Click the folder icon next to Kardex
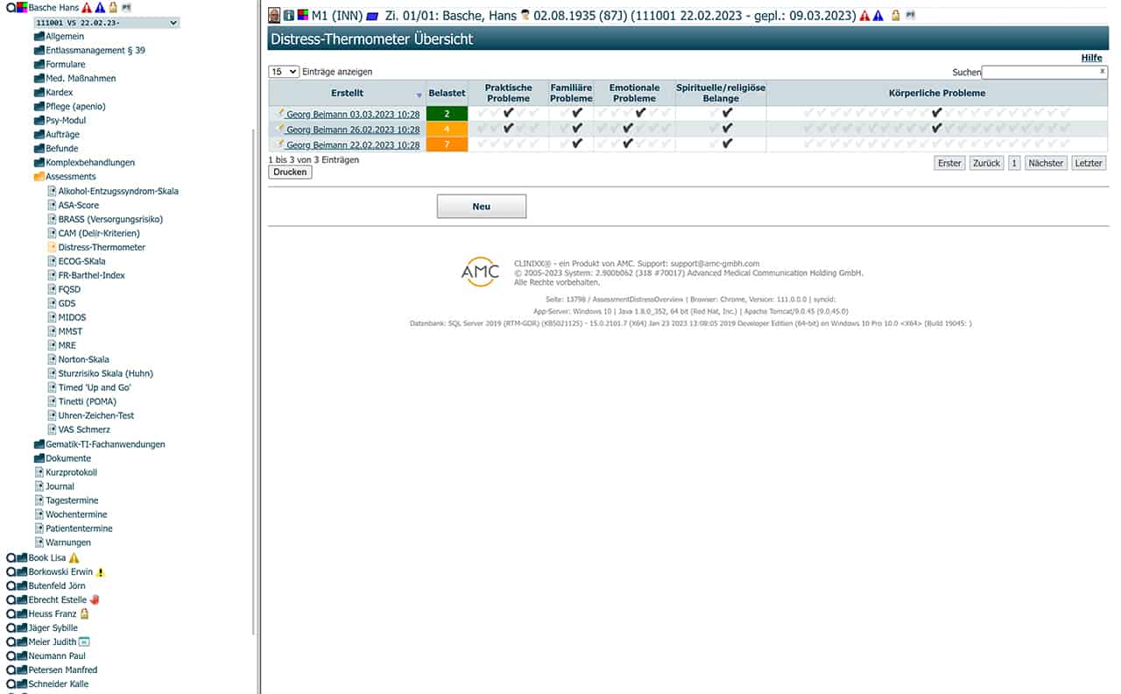The width and height of the screenshot is (1121, 694). tap(39, 93)
